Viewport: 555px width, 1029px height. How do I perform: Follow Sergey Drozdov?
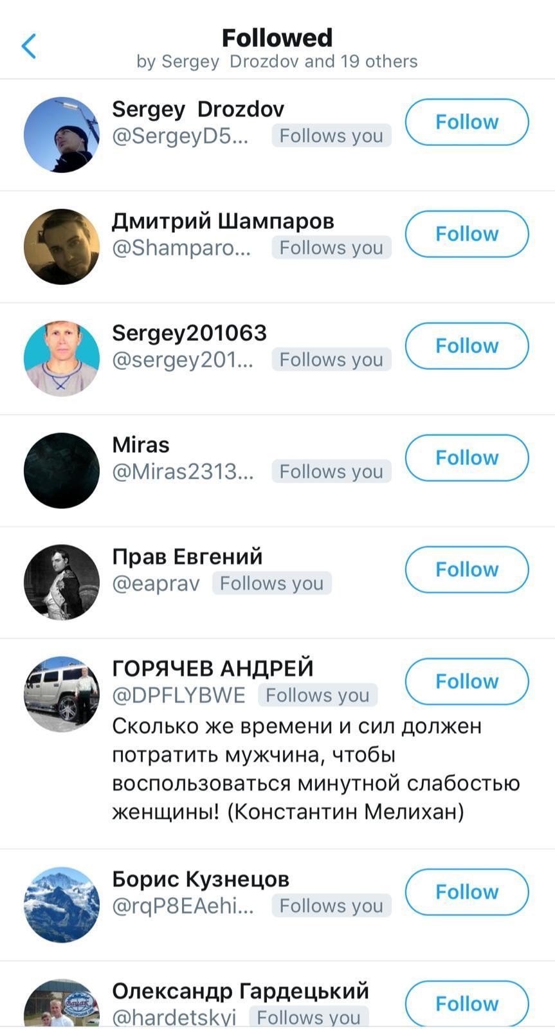(x=467, y=122)
